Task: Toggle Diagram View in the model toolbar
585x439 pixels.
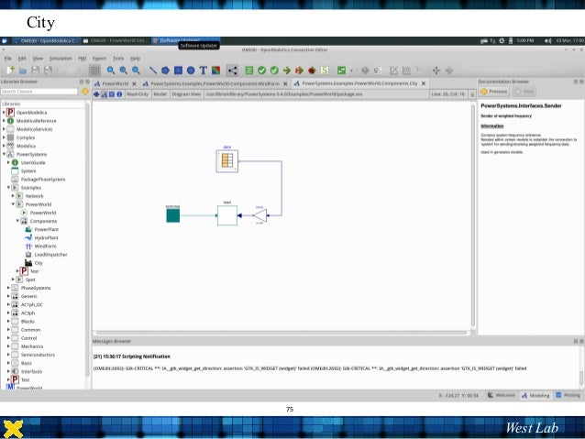Action: coord(185,93)
